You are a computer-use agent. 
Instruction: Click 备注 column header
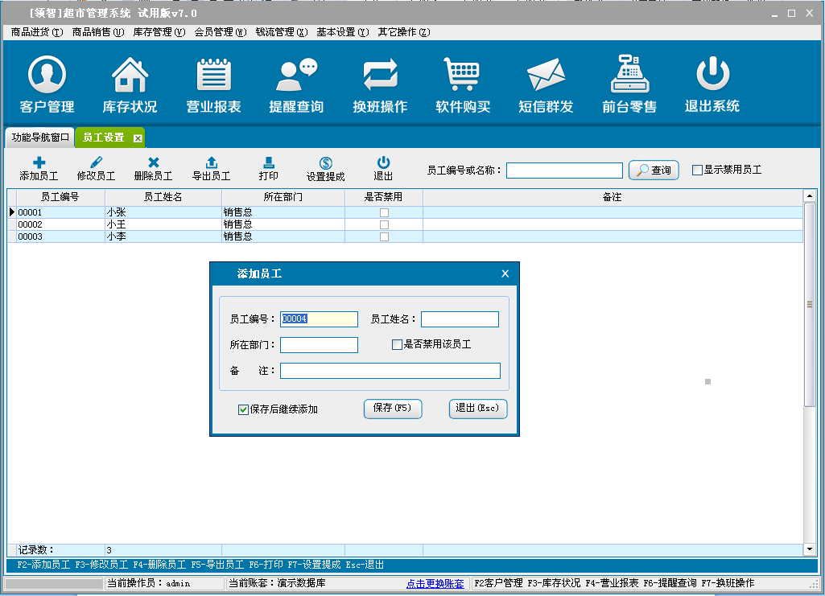[613, 197]
